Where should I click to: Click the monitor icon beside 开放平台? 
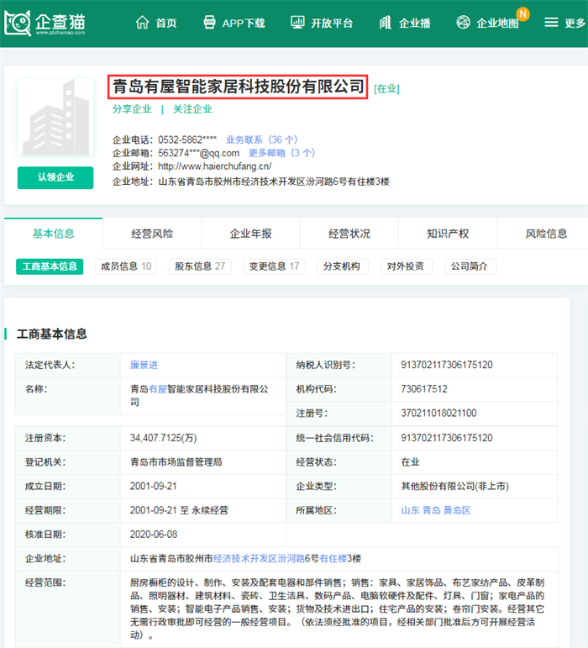click(x=297, y=23)
